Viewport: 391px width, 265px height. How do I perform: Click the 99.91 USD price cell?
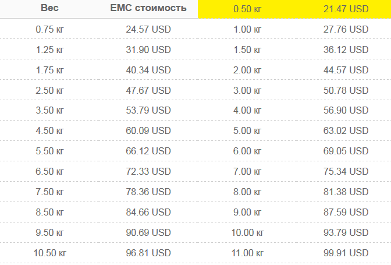point(346,253)
